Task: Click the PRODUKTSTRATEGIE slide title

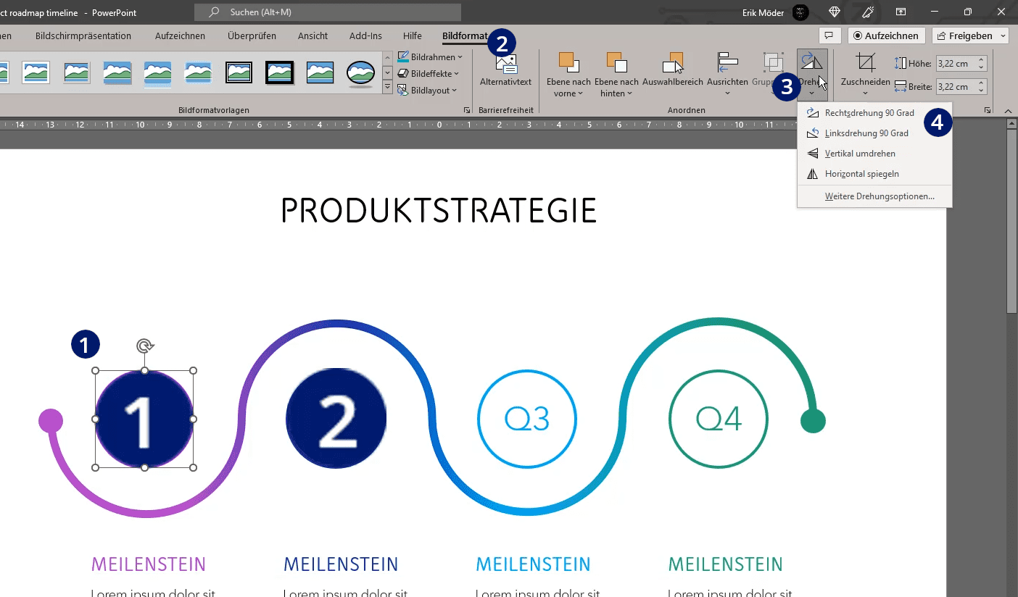Action: point(439,210)
